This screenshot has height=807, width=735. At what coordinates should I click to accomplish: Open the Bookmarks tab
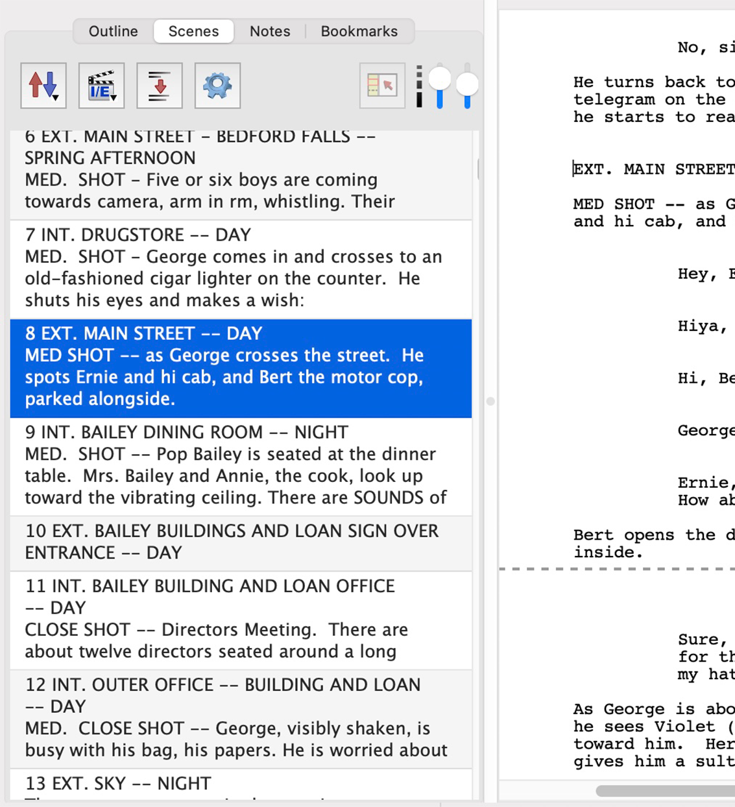point(359,31)
